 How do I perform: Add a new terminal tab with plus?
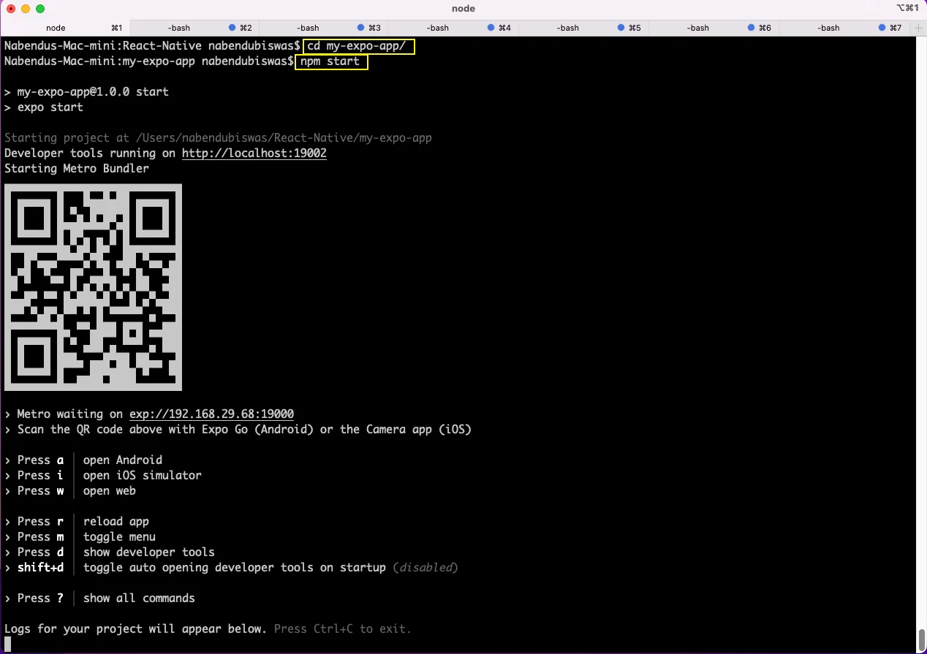pyautogui.click(x=917, y=28)
